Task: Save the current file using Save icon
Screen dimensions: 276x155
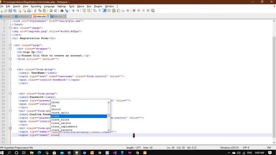Action: 10,11
